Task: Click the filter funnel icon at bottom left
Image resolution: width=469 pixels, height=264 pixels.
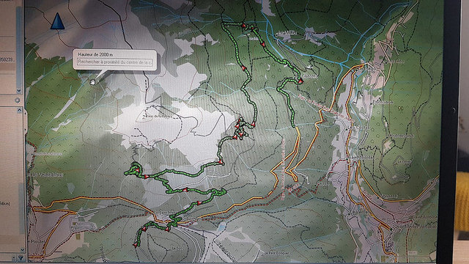Action: 21,257
